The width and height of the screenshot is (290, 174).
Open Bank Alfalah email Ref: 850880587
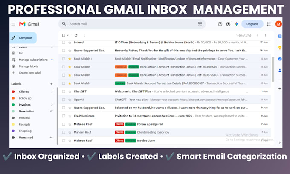[x=165, y=83]
